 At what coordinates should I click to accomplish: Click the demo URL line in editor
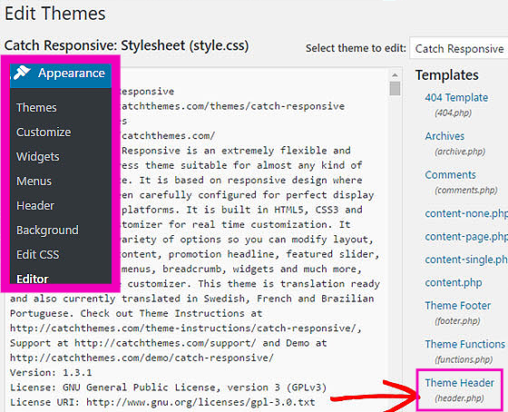click(x=142, y=358)
